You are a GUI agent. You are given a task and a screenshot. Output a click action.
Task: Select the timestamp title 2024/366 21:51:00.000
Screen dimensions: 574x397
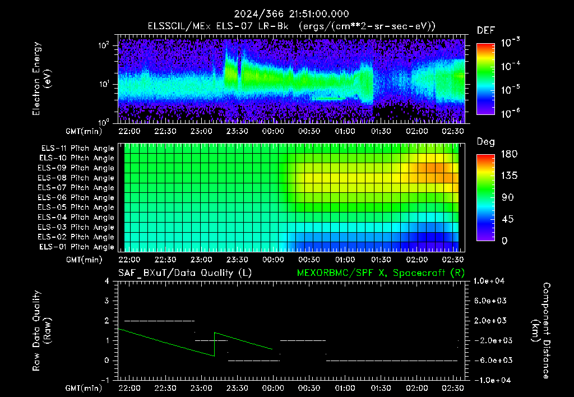pyautogui.click(x=291, y=14)
